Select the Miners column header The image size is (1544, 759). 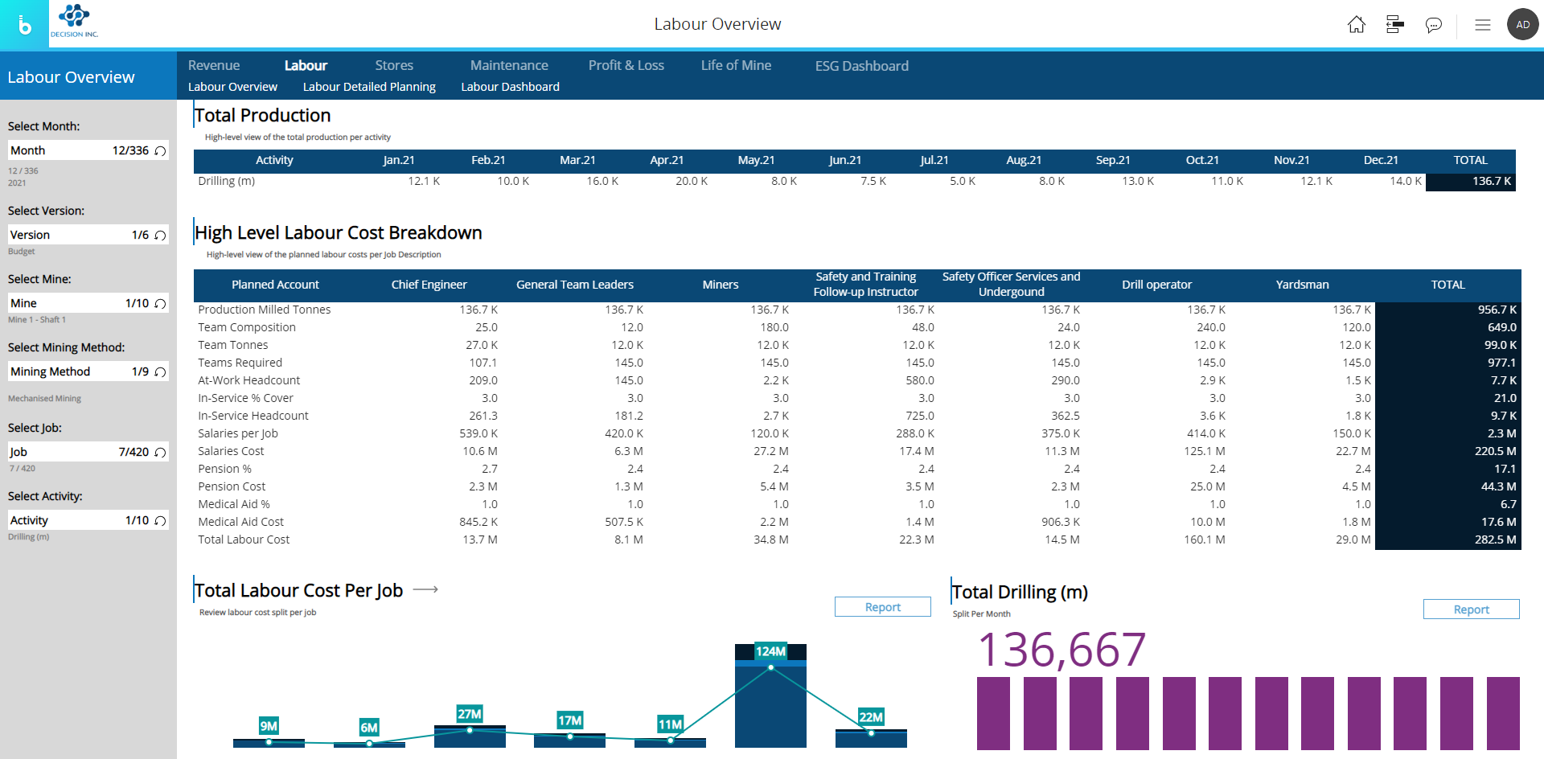click(x=721, y=285)
